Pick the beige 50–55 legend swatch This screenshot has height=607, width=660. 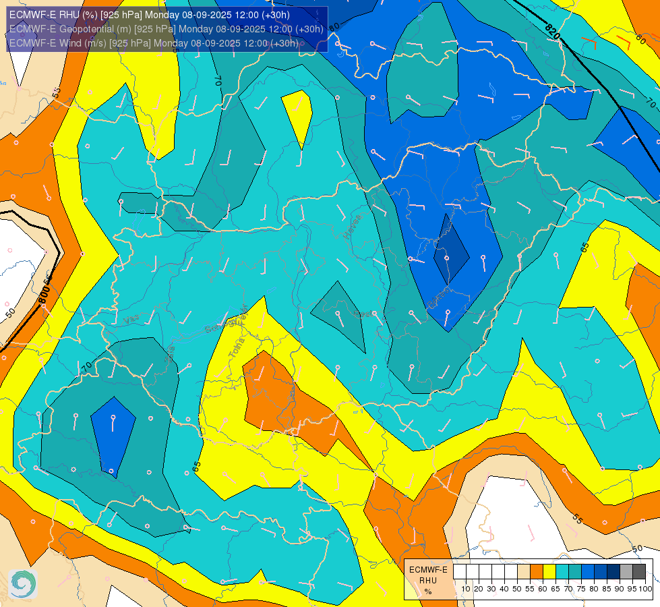tap(524, 571)
